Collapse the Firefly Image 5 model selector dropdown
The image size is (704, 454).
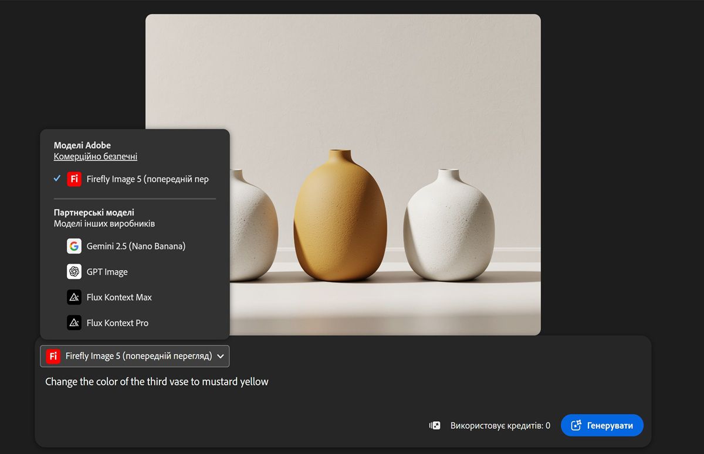134,356
